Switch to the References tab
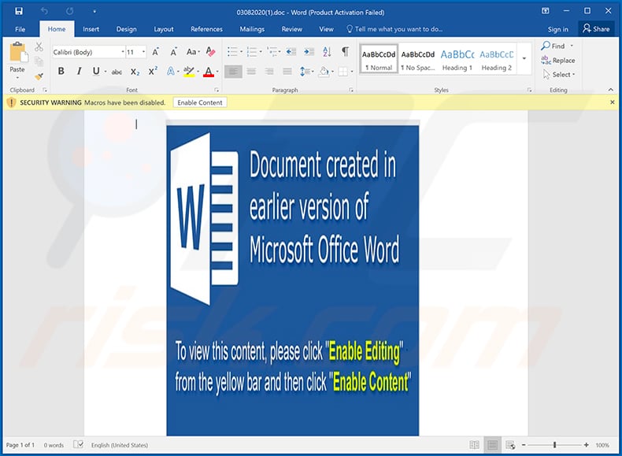Viewport: 622px width, 456px height. pos(206,29)
